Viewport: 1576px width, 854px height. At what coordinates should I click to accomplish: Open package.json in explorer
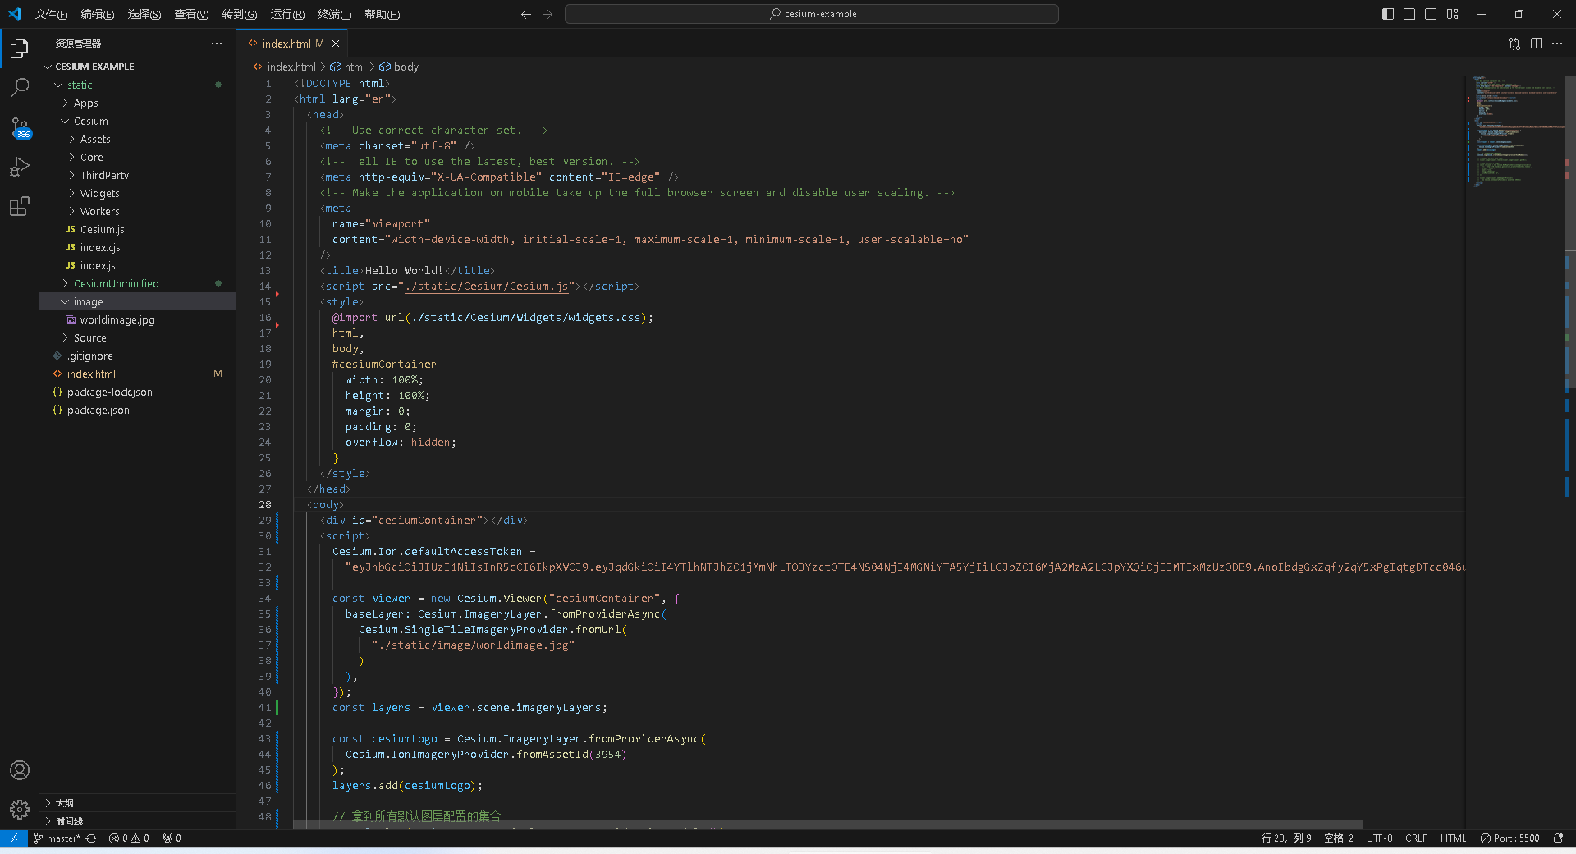137,410
